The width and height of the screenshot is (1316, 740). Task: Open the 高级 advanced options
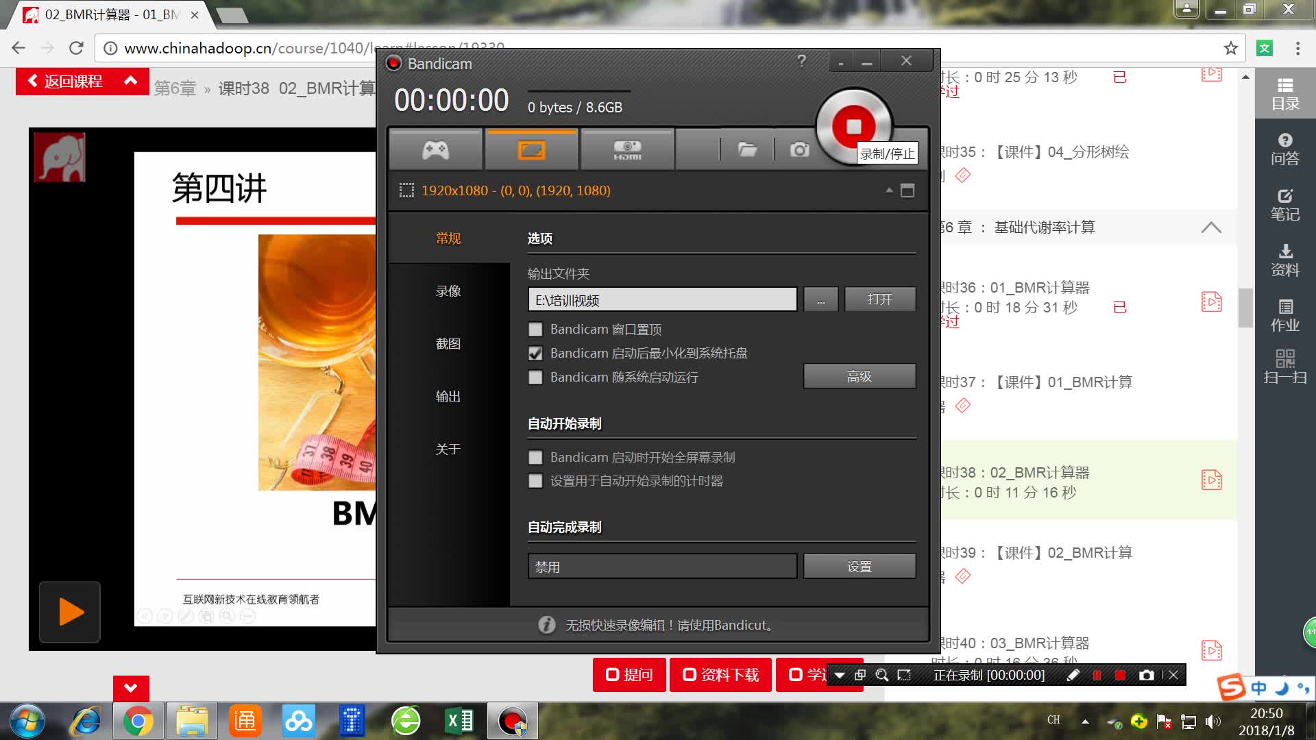[x=860, y=376]
